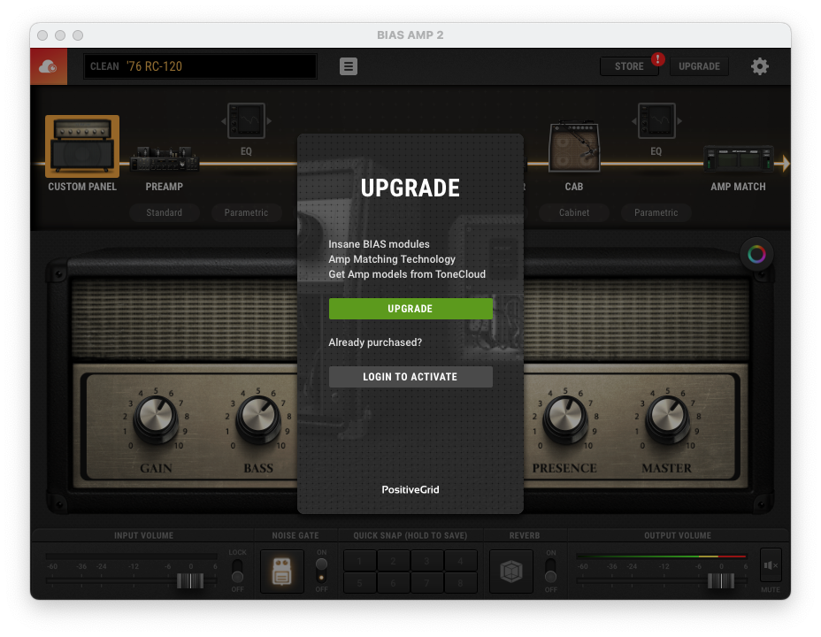Select the Cab module icon

574,147
